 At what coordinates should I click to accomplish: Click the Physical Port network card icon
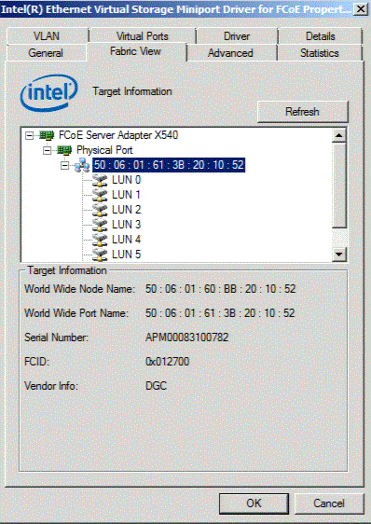(x=64, y=150)
